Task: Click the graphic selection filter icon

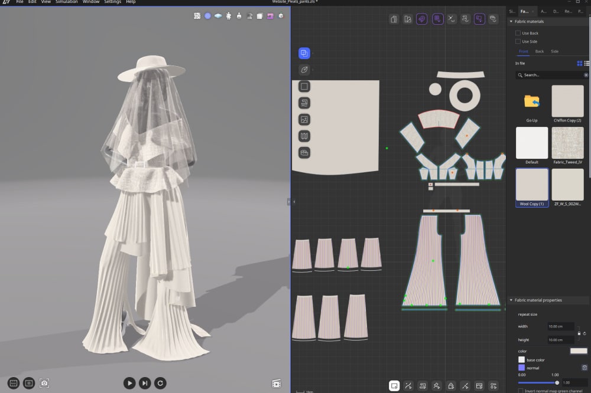Action: click(479, 386)
